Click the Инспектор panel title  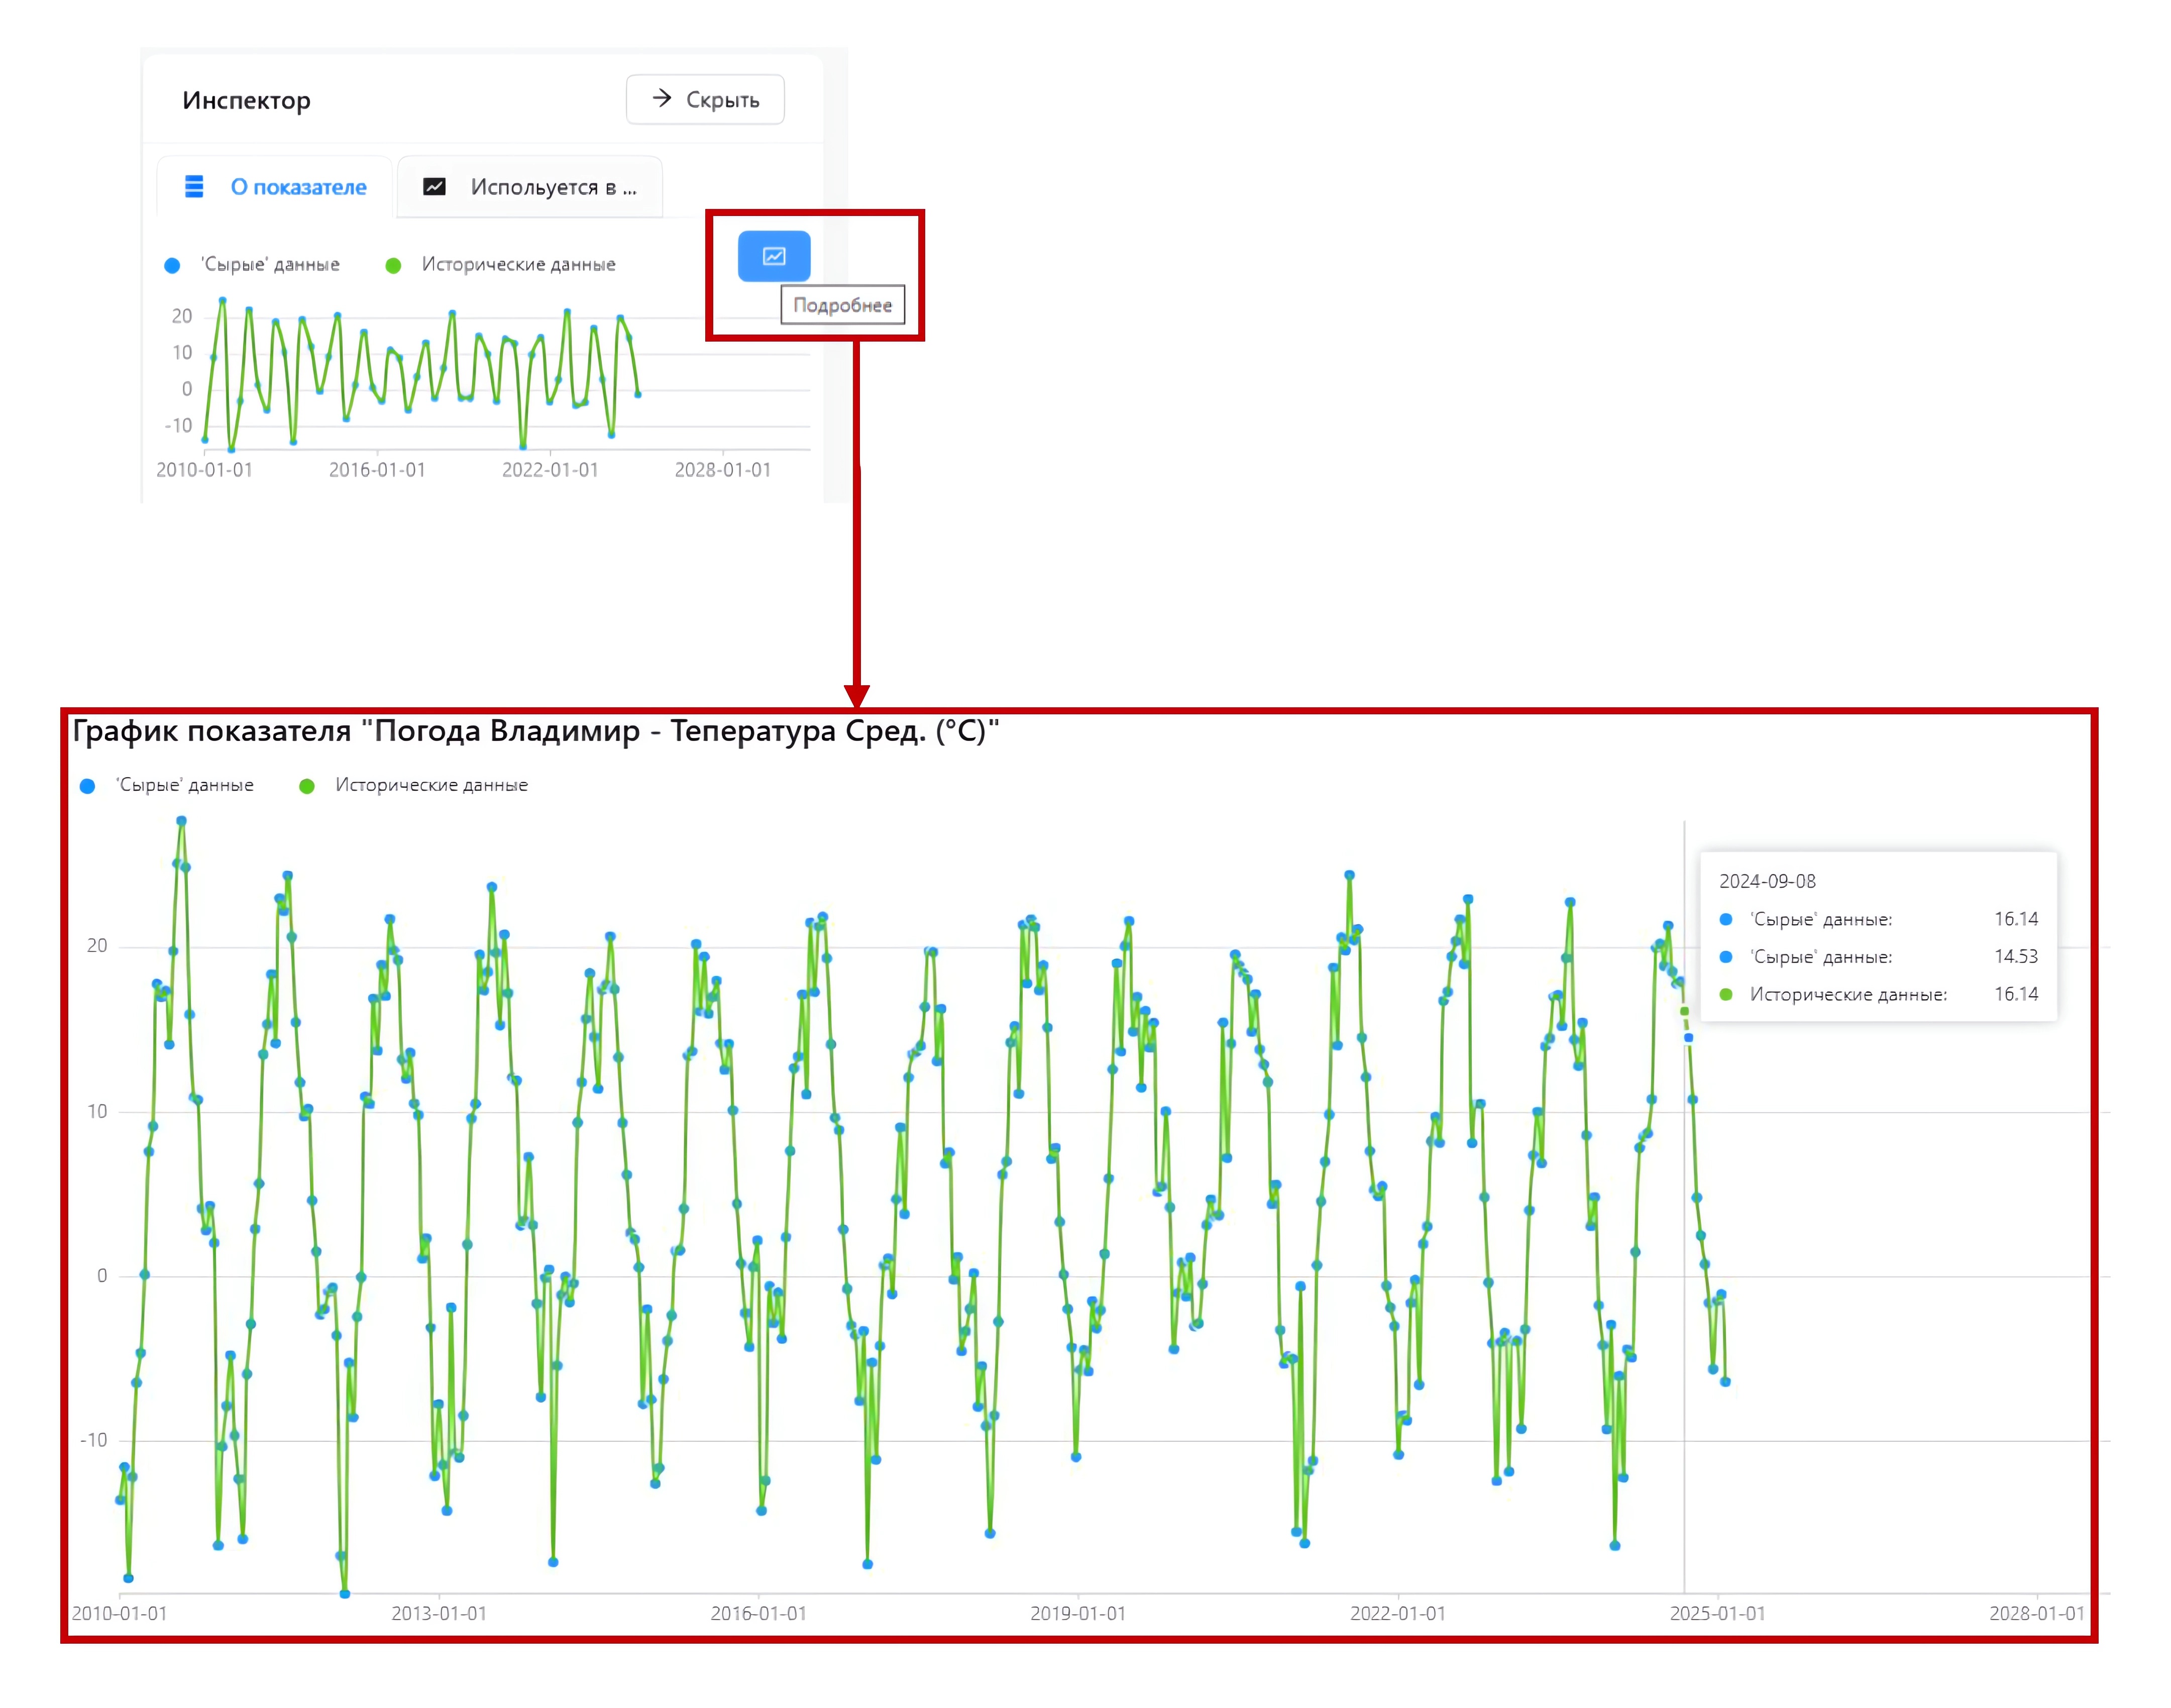point(246,100)
